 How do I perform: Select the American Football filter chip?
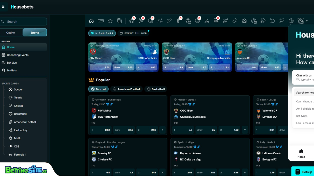coord(126,89)
